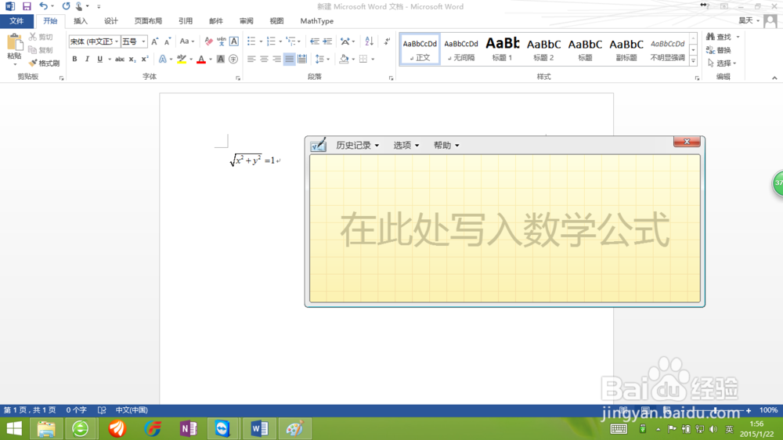Switch to the 设计 tab

[x=111, y=21]
